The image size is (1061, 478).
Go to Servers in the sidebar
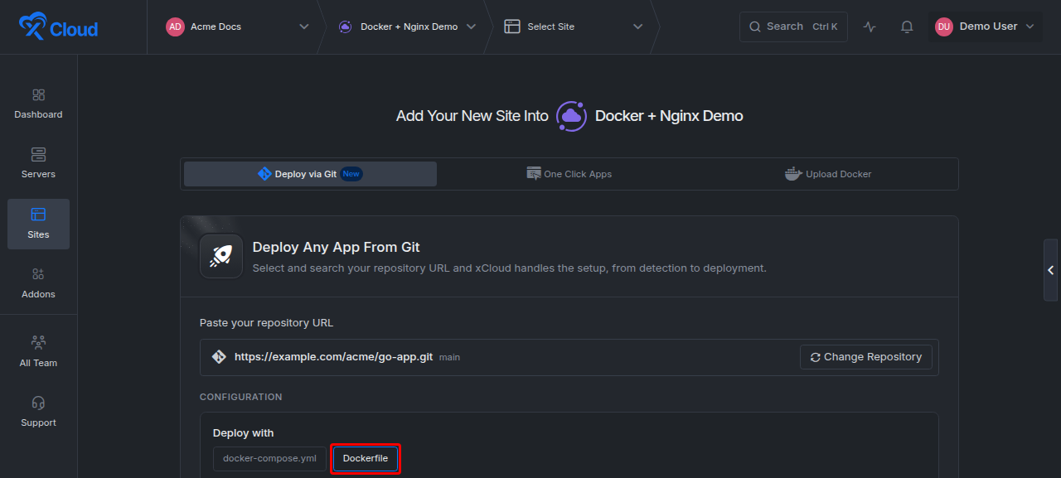(x=38, y=163)
